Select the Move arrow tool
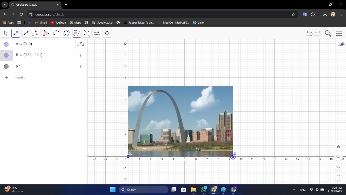Viewport: 346px width, 195px height. click(6, 33)
